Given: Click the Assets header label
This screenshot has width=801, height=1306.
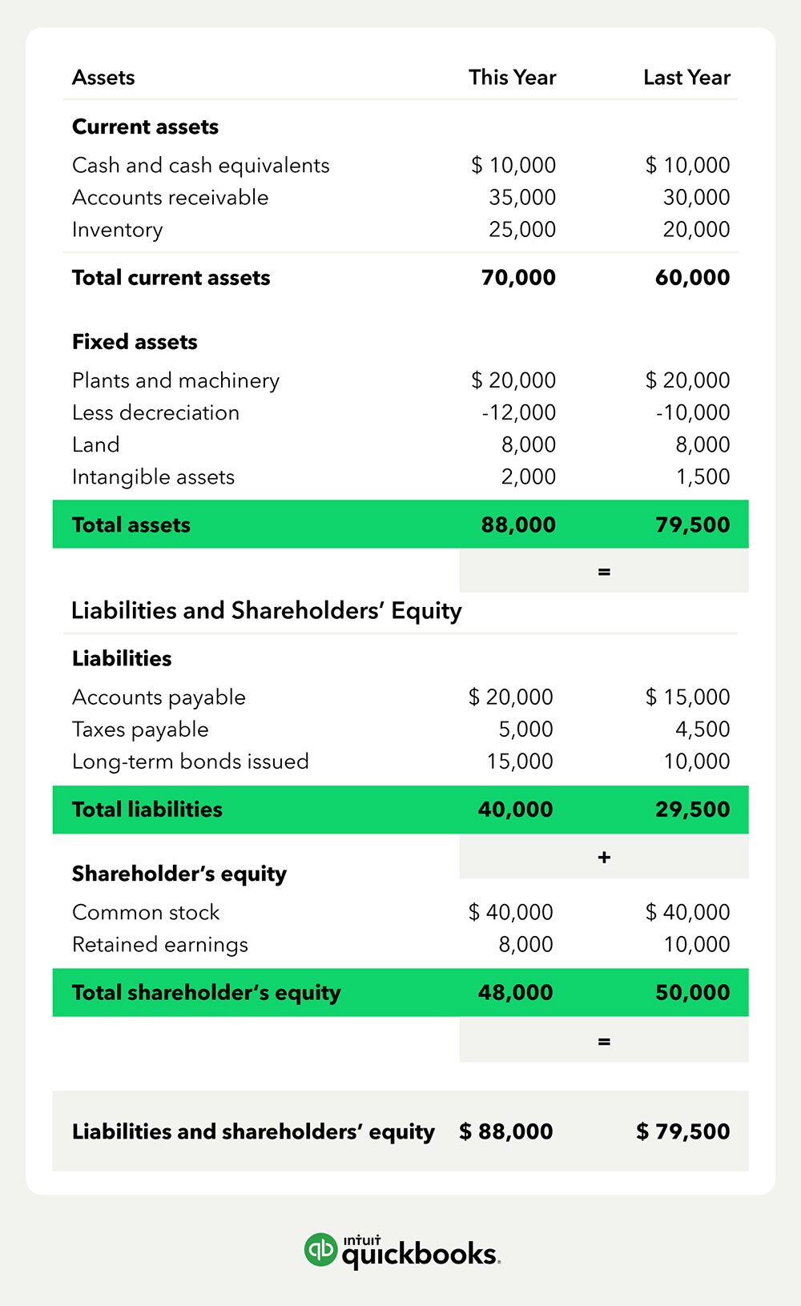Looking at the screenshot, I should [103, 78].
